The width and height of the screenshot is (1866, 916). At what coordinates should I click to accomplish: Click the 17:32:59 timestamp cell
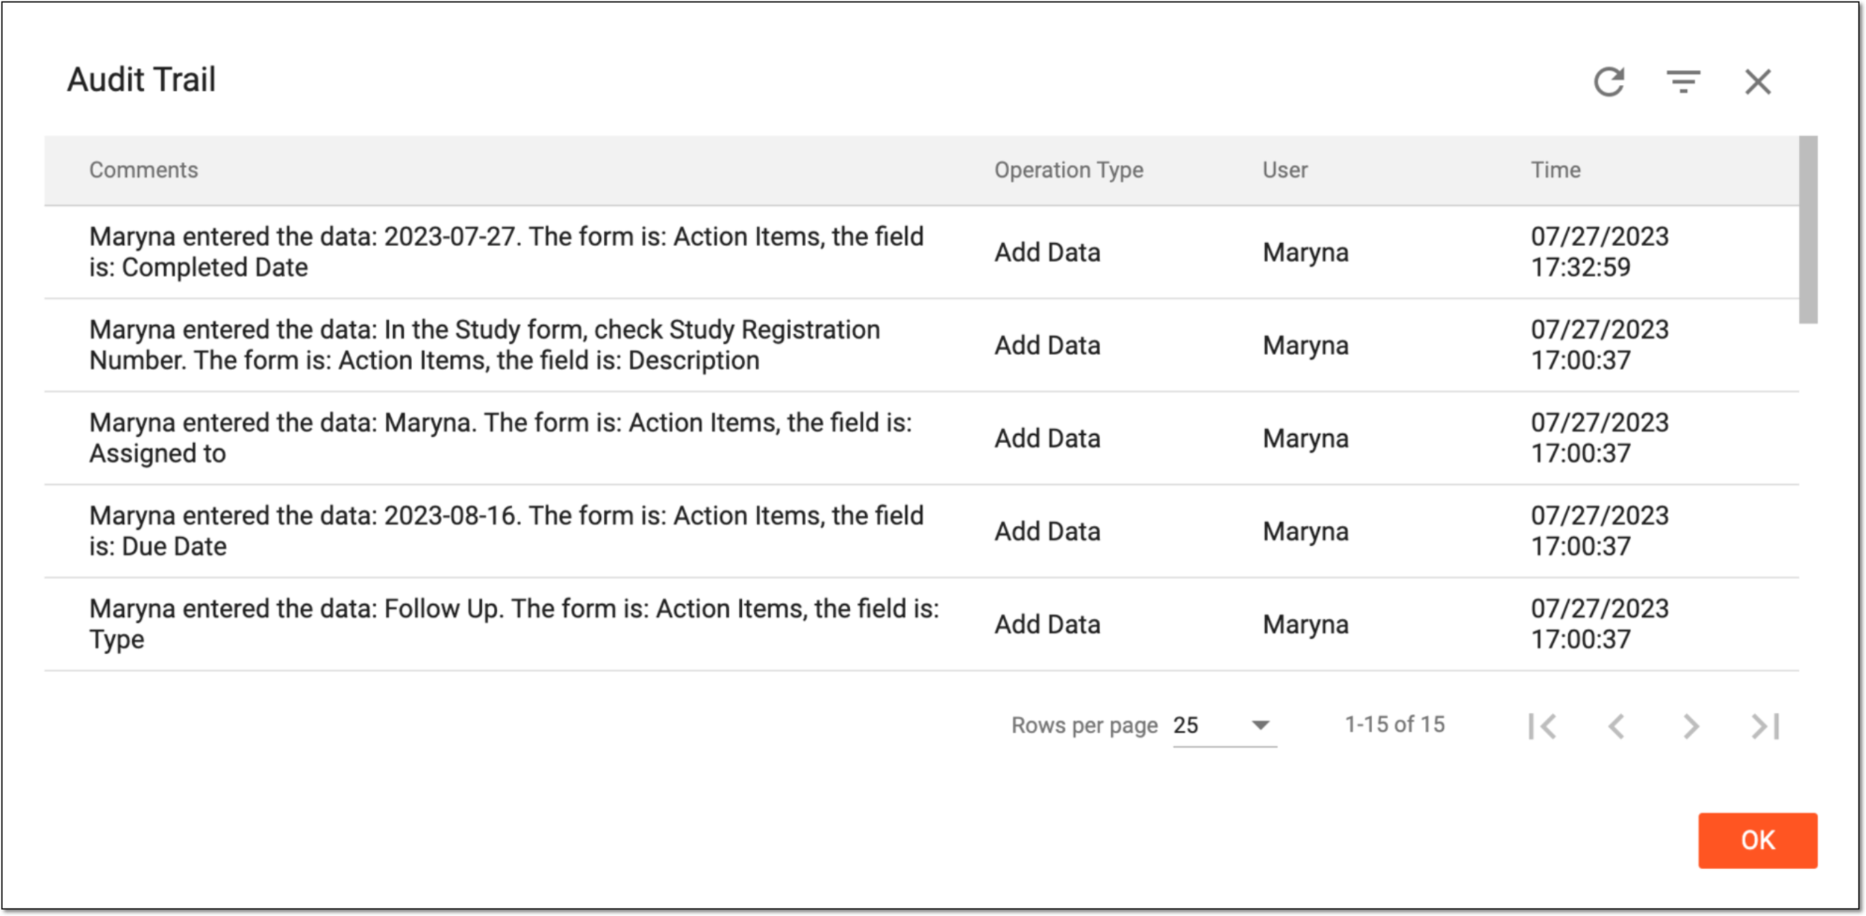click(x=1600, y=252)
